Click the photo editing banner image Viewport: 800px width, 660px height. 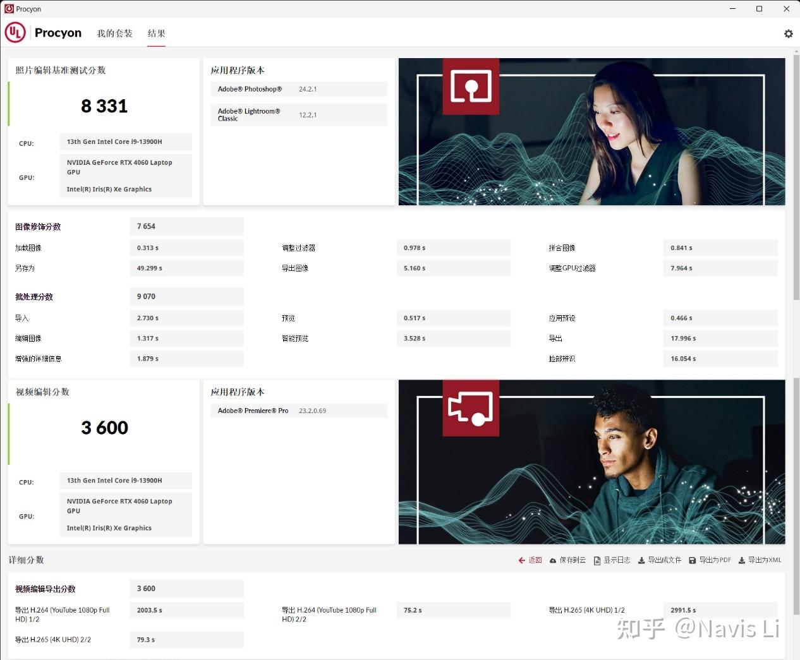point(591,131)
